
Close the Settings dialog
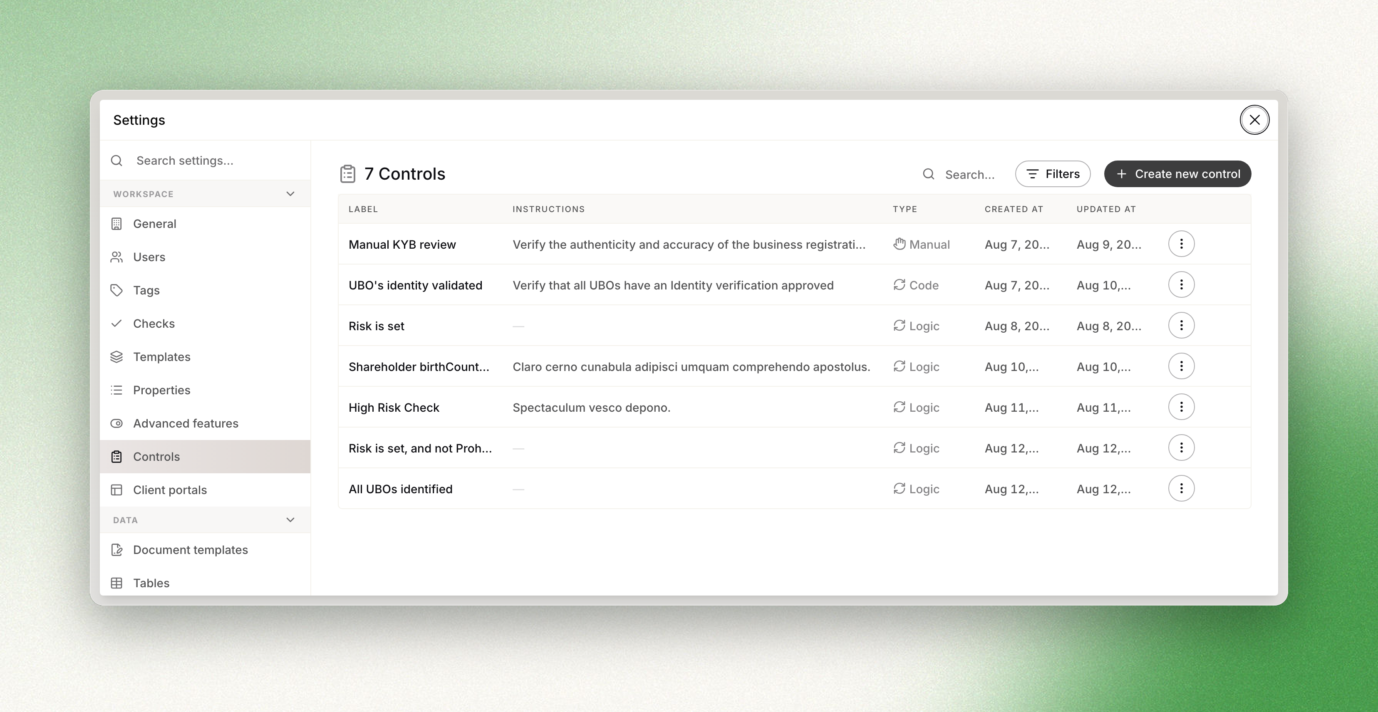(x=1254, y=120)
